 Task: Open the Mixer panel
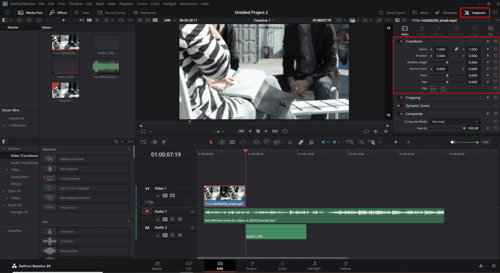420,13
